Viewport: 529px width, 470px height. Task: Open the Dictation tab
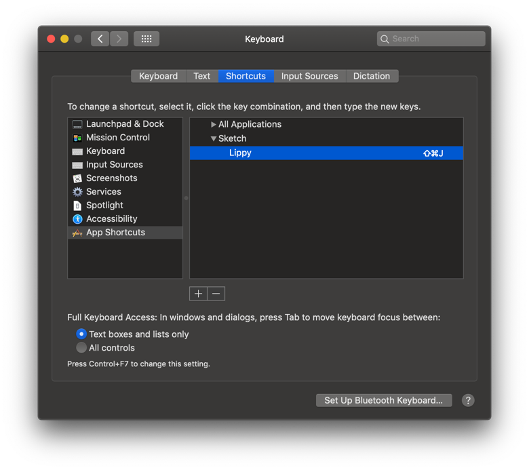pyautogui.click(x=372, y=76)
